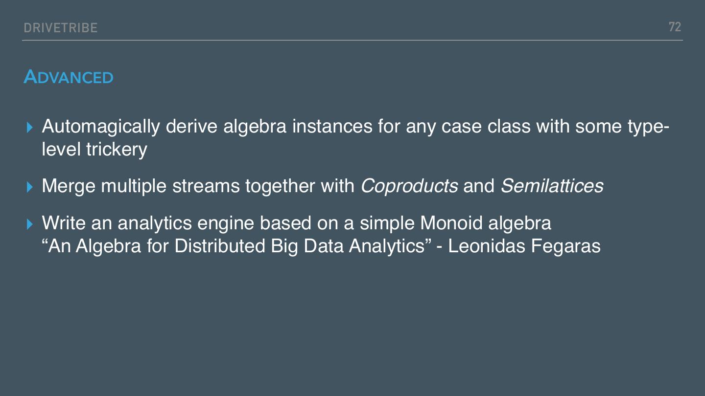The width and height of the screenshot is (705, 396).
Task: Select the blue ADVANCED slide title
Action: pos(69,77)
